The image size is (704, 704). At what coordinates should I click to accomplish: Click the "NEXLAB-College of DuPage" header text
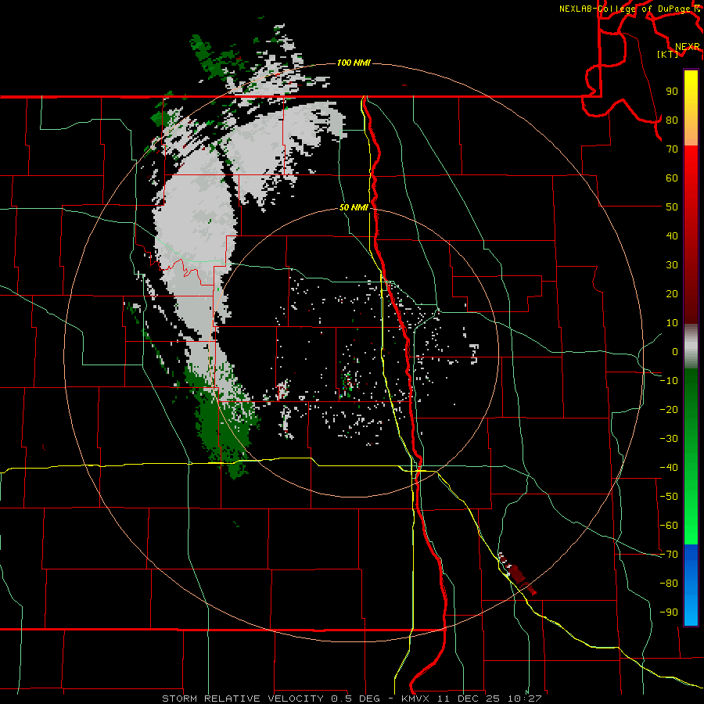[x=624, y=9]
